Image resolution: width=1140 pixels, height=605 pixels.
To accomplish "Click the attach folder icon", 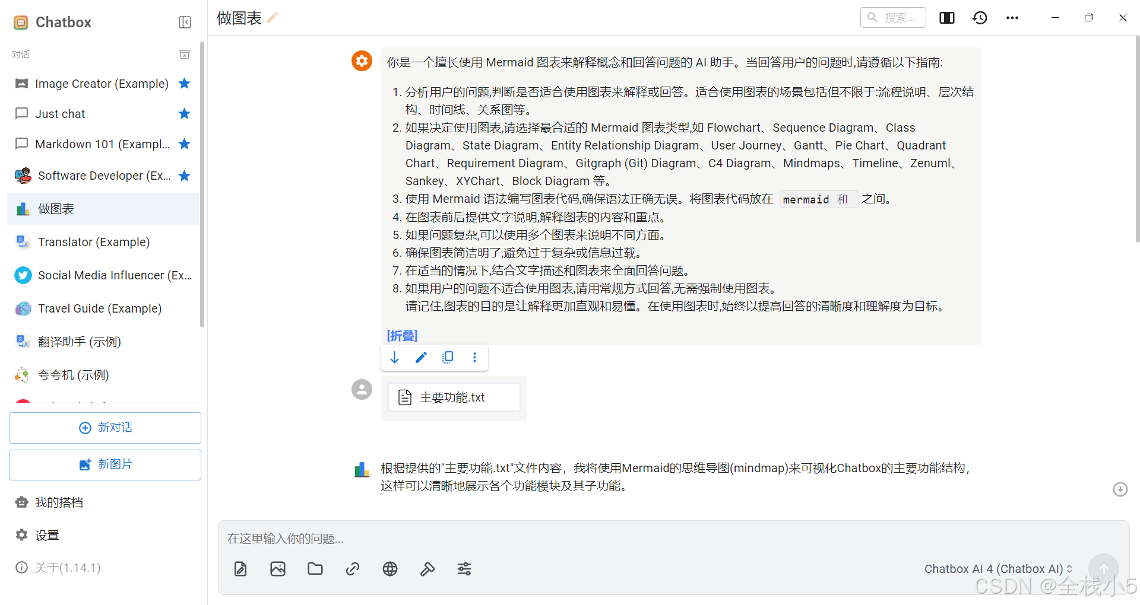I will coord(315,569).
